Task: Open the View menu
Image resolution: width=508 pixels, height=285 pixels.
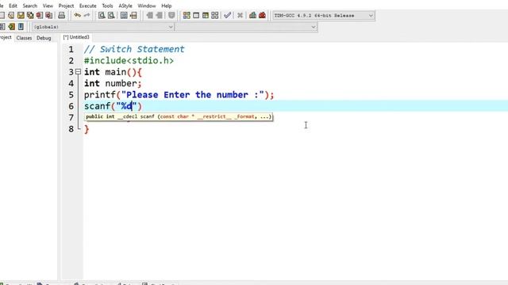Action: coord(48,6)
